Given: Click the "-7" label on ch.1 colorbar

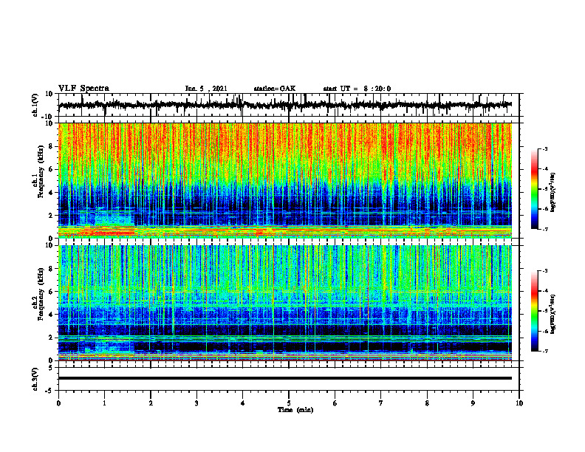Looking at the screenshot, I should pos(544,229).
